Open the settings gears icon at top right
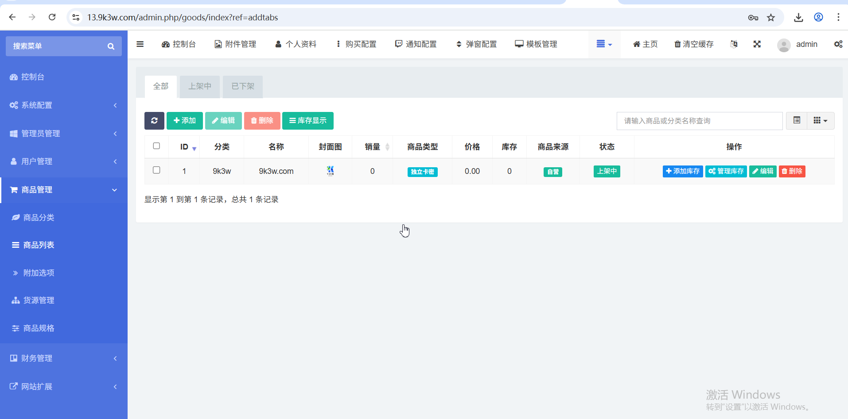Screen dimensions: 848x419 pos(838,44)
